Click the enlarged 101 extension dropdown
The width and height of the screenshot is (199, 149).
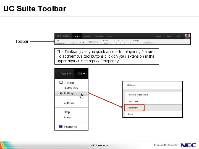81,74
